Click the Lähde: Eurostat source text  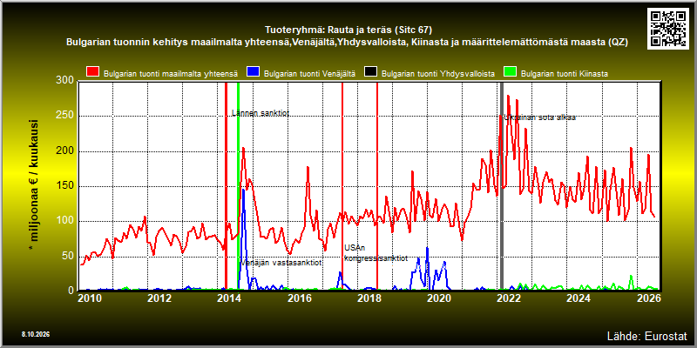(x=647, y=335)
